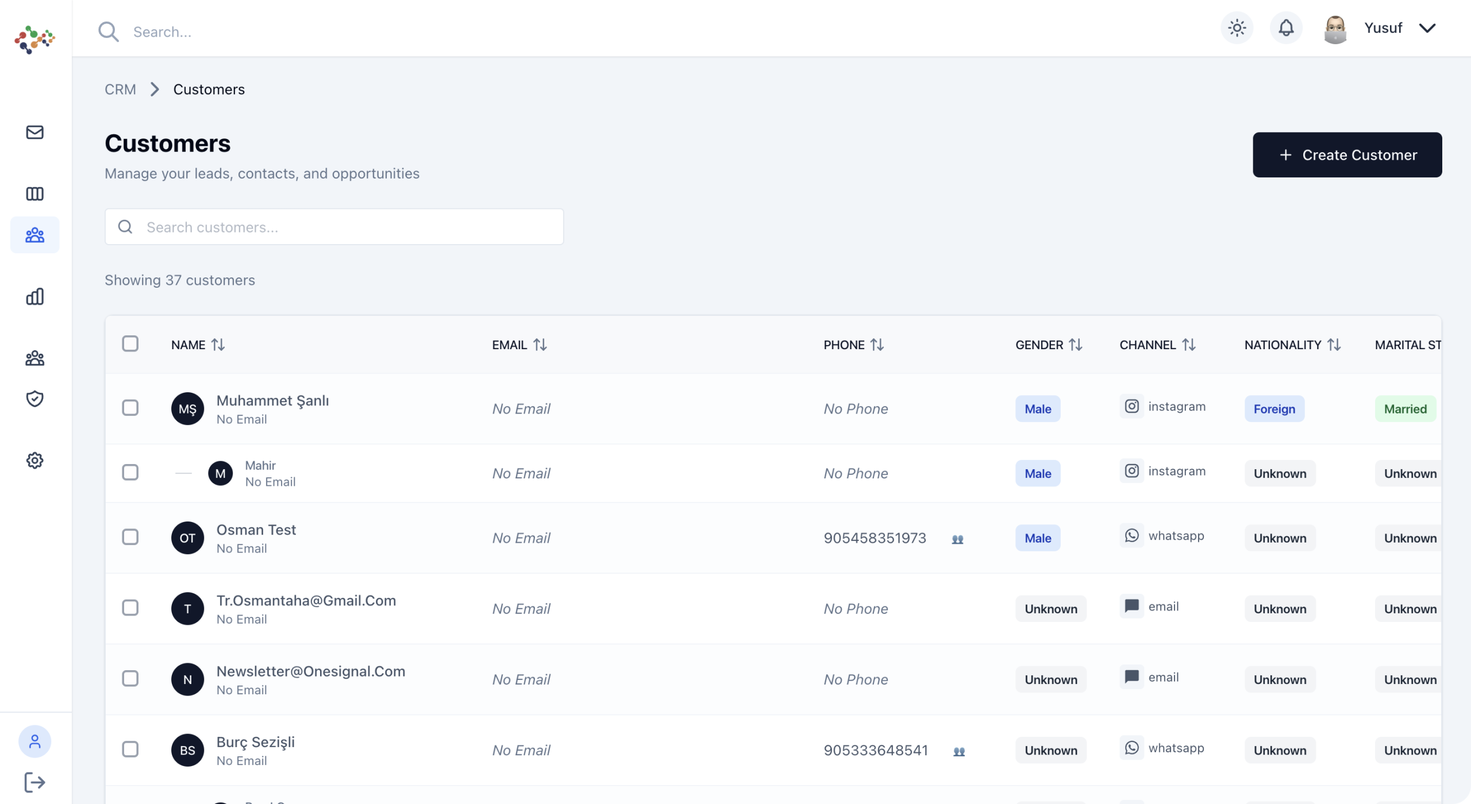1471x804 pixels.
Task: Open the kanban board columns icon
Action: (x=34, y=194)
